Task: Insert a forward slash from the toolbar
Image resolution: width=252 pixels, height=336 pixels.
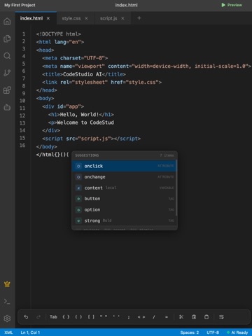Action: point(154,317)
